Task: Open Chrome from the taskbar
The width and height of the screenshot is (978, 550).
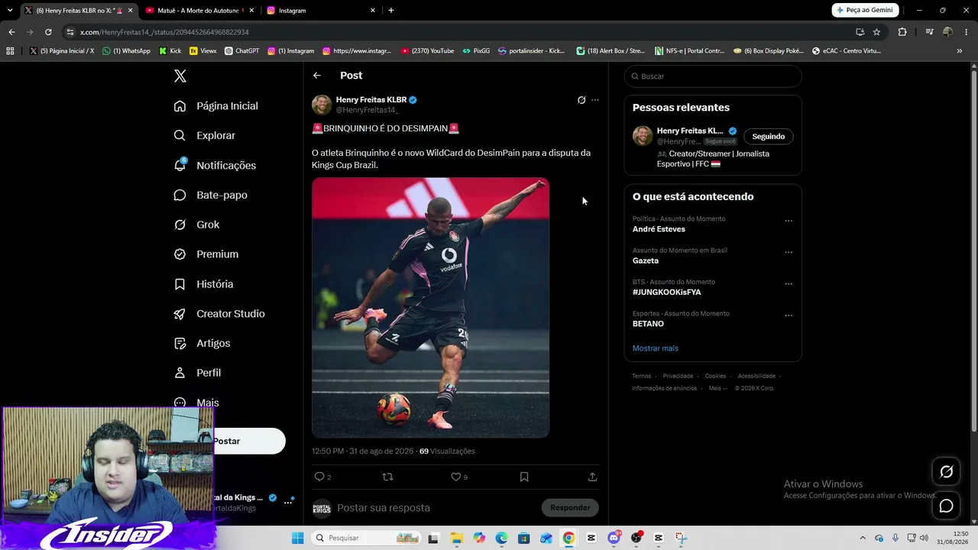Action: click(568, 538)
